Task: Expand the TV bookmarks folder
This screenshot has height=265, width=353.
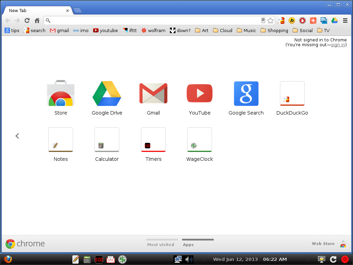Action: pos(323,30)
